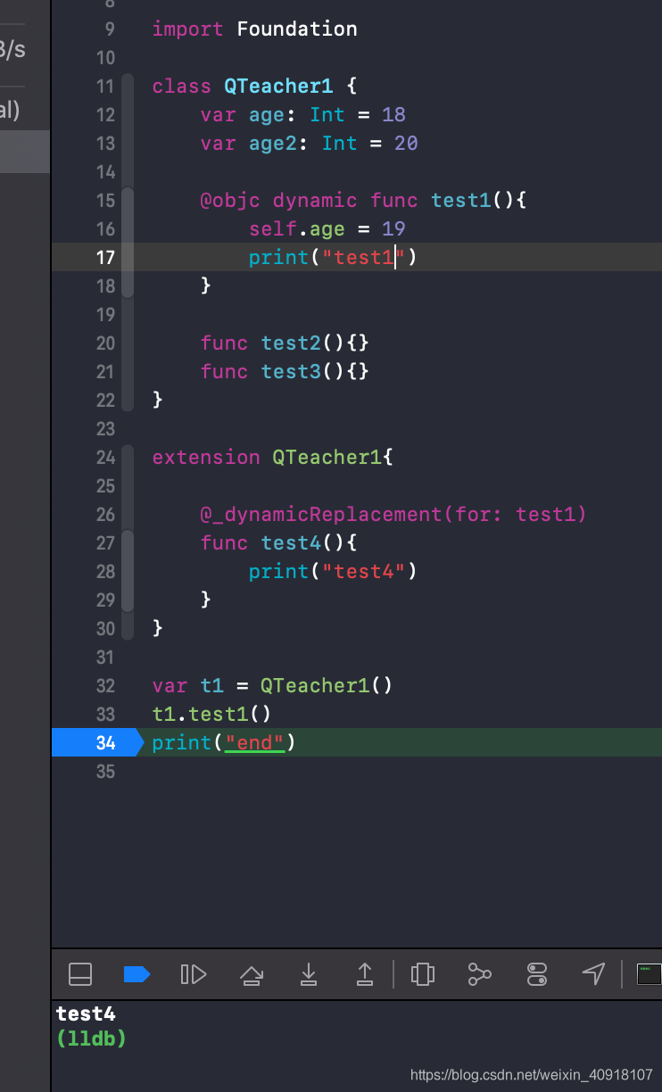Deactivate breakpoints in debug bar
This screenshot has width=662, height=1092.
[137, 973]
